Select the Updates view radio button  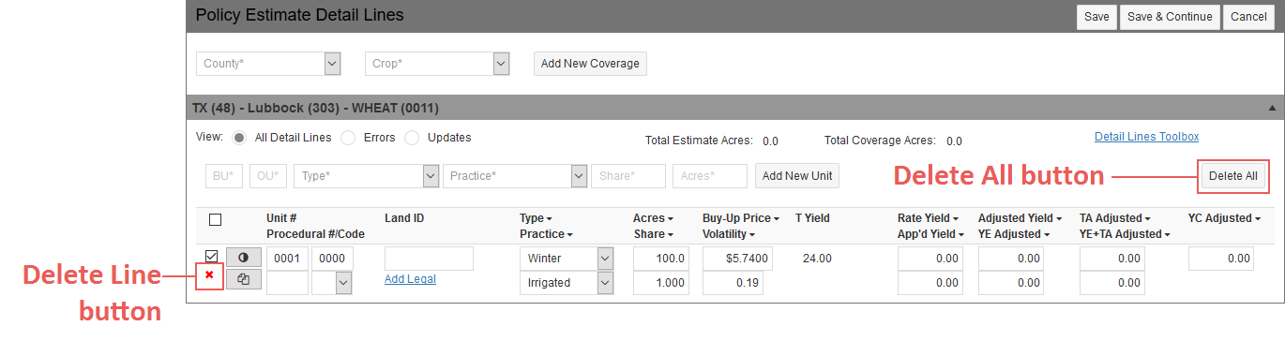[412, 138]
